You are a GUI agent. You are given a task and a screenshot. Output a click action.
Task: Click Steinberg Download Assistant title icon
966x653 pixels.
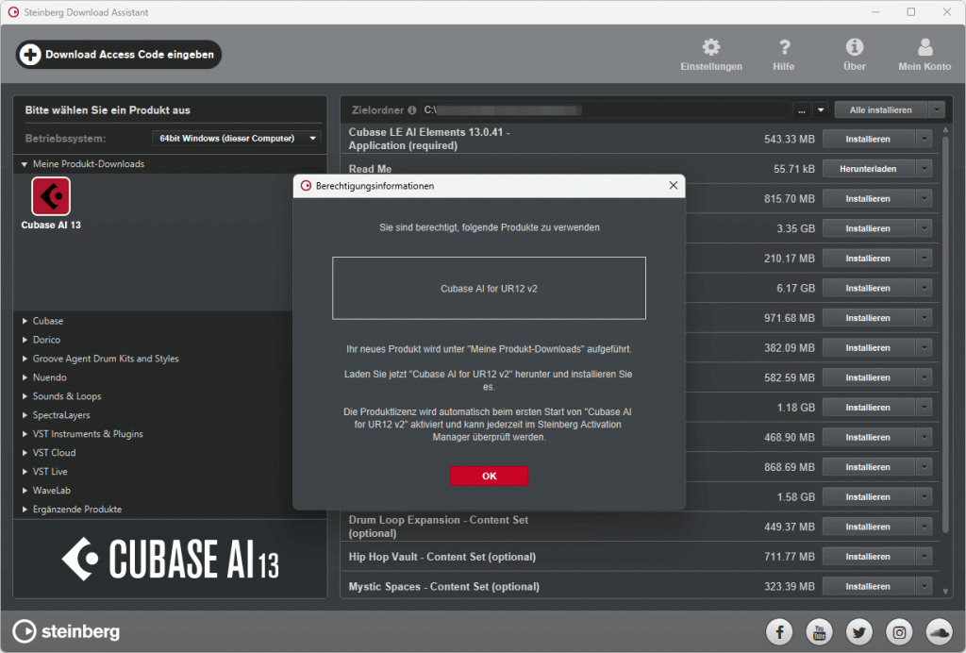click(13, 12)
